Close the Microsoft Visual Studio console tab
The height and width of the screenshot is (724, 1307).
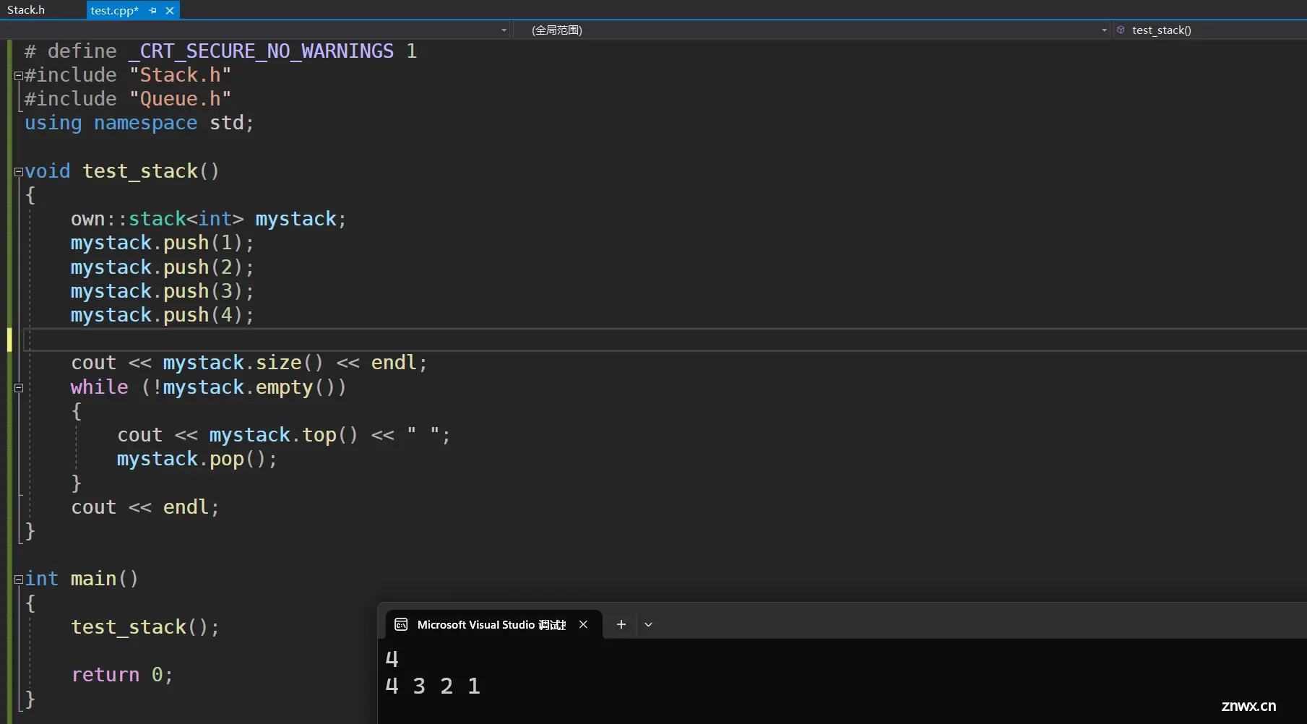583,624
